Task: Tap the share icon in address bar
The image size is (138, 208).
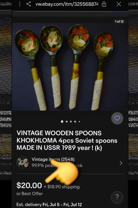Action: click(x=28, y=4)
